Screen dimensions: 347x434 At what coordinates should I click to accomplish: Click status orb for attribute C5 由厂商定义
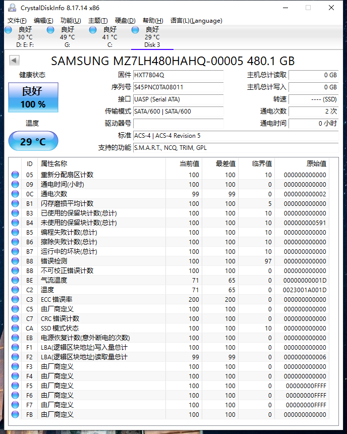pos(15,309)
